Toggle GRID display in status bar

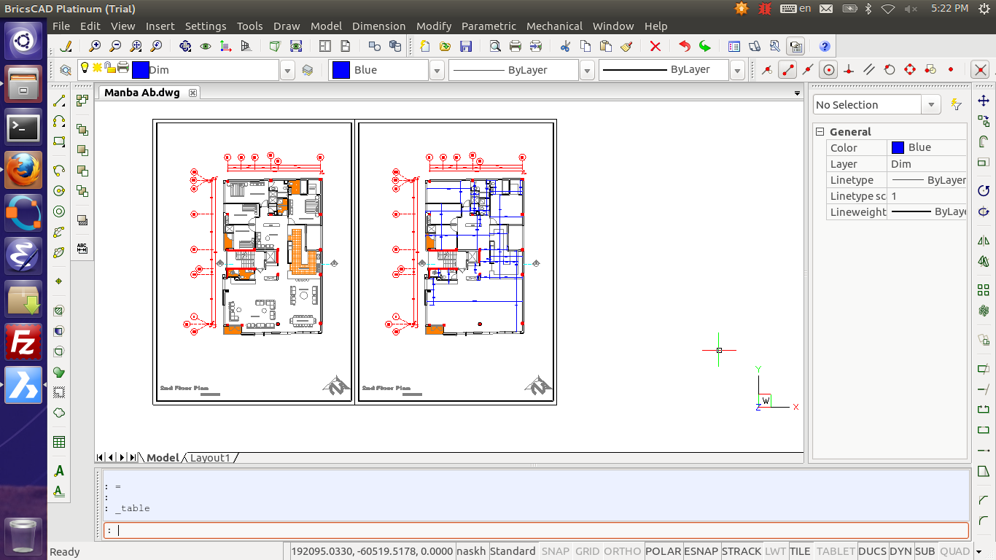click(587, 551)
